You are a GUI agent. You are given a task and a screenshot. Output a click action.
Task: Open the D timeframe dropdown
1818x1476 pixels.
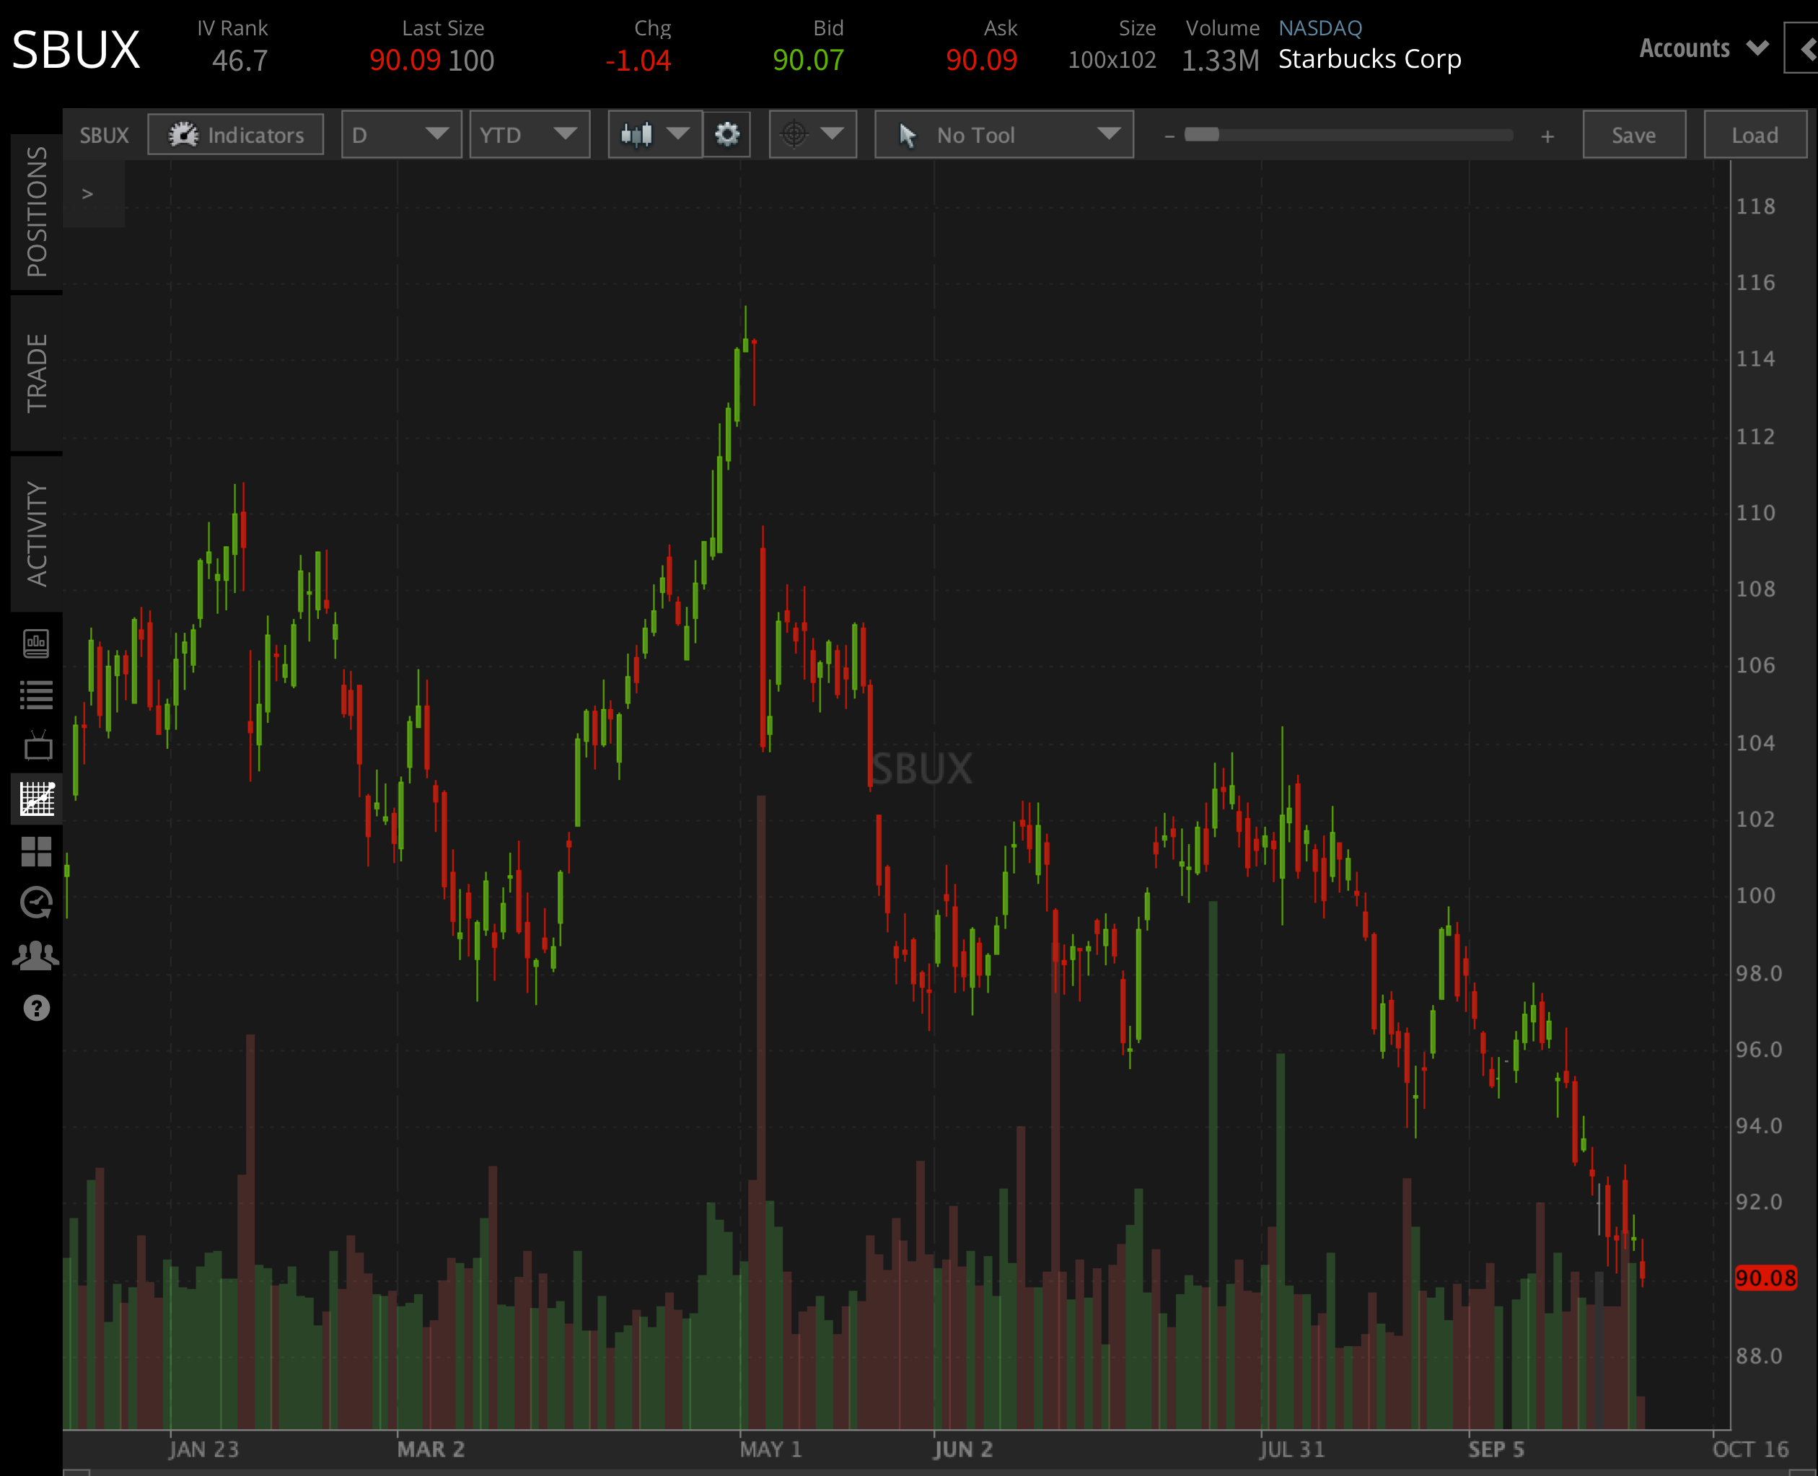(x=400, y=133)
